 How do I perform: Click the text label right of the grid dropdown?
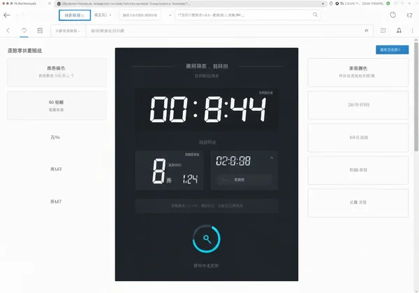tap(108, 31)
